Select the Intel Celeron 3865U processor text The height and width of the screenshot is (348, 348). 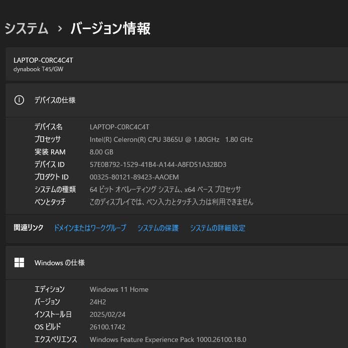tap(171, 139)
